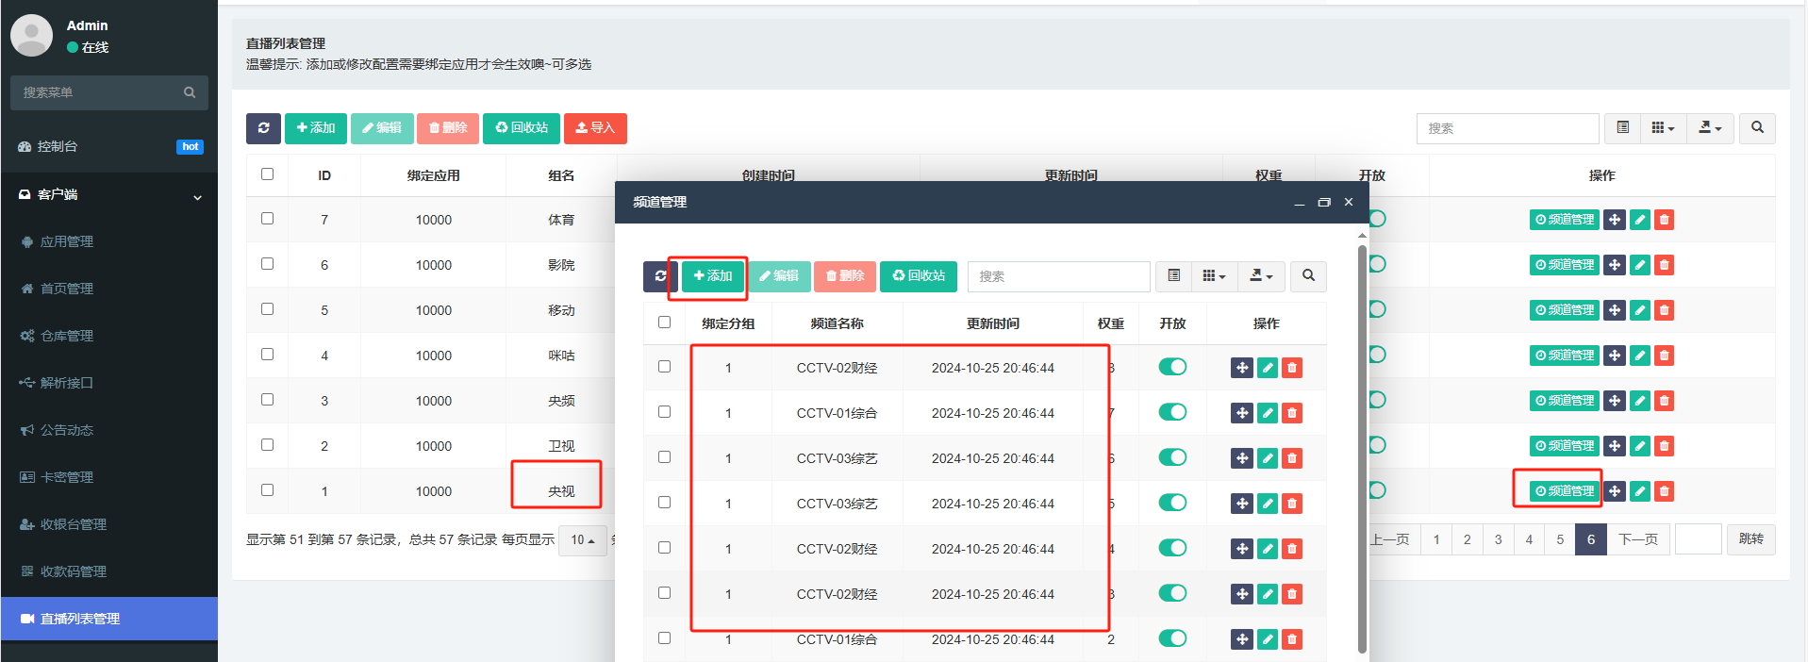Screen dimensions: 1808x662
Task: Click red delete icon for CCTV-01综合 weight 7
Action: point(1292,413)
